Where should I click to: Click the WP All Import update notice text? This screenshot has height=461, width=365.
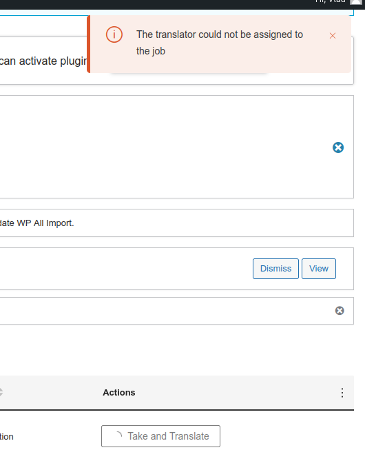pos(36,223)
